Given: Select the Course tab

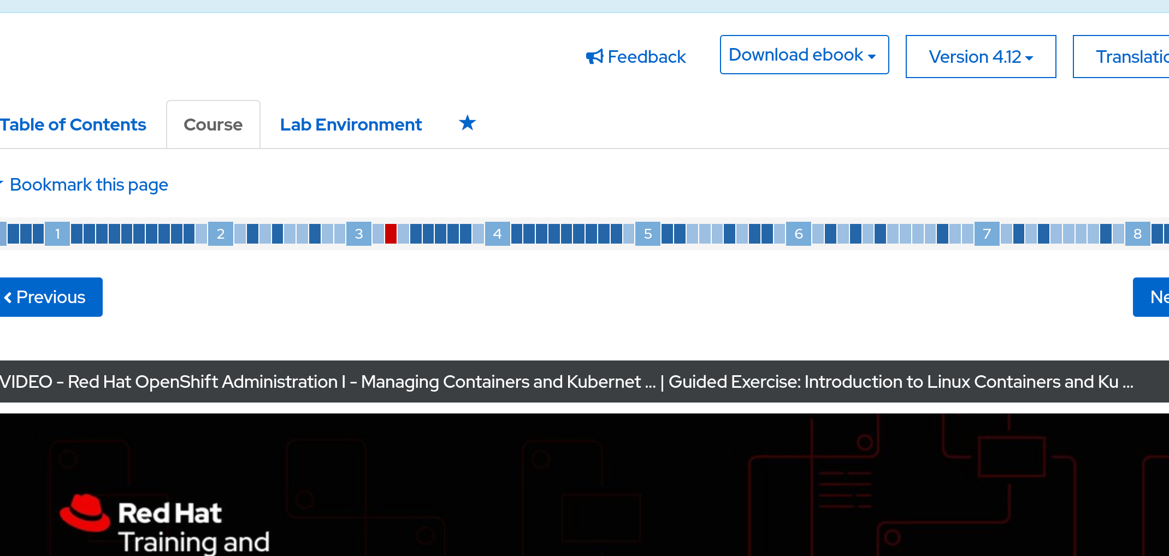Looking at the screenshot, I should point(213,125).
